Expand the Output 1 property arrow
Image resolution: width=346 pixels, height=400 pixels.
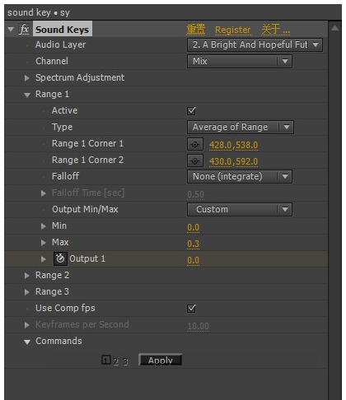(x=44, y=259)
